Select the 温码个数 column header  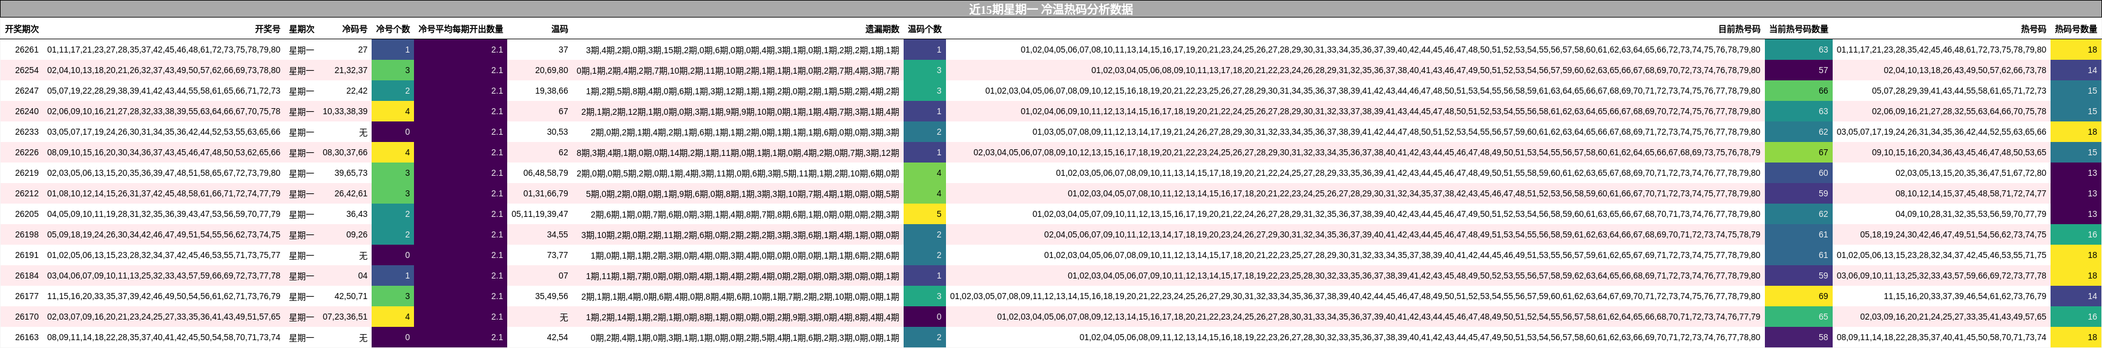[925, 28]
